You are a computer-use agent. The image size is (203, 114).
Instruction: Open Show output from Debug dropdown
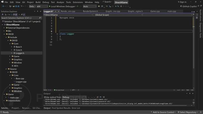click(74, 97)
